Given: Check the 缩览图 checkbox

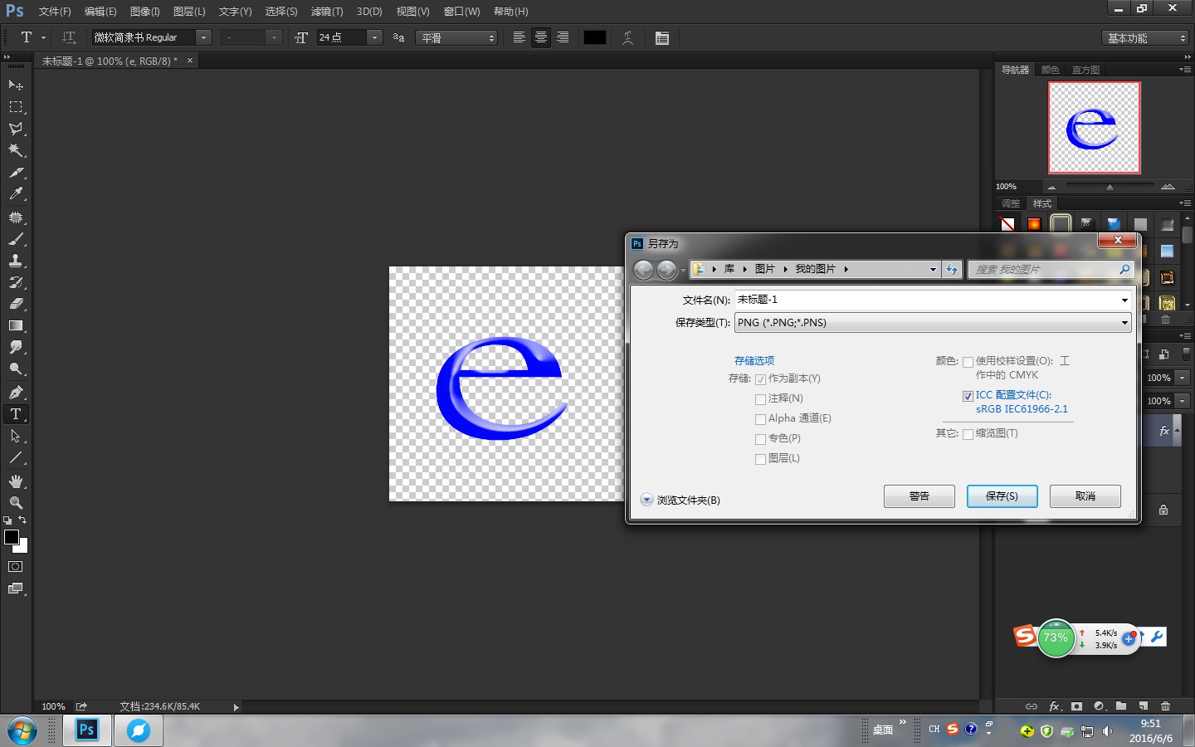Looking at the screenshot, I should tap(968, 434).
